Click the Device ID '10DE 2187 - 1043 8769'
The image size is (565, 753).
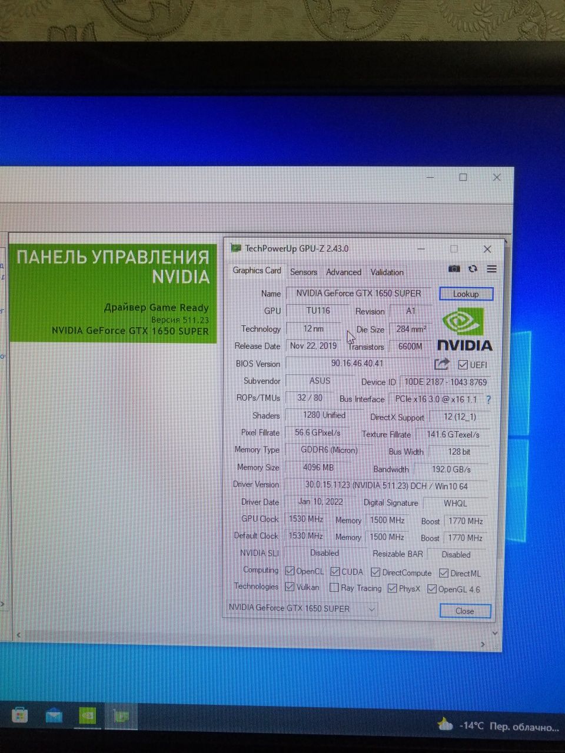coord(446,382)
